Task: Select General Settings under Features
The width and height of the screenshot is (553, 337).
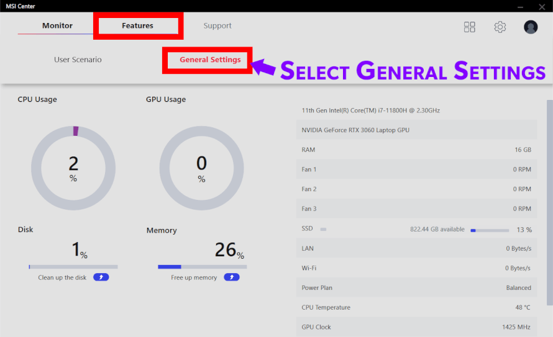Action: tap(210, 60)
